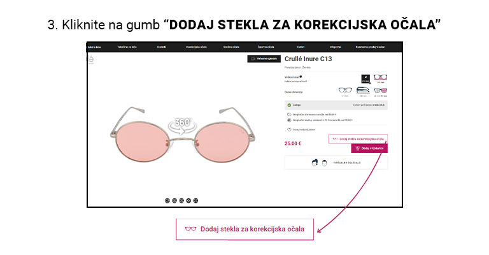The height and width of the screenshot is (255, 489).
Task: Click the sunglasses product image
Action: (x=183, y=135)
